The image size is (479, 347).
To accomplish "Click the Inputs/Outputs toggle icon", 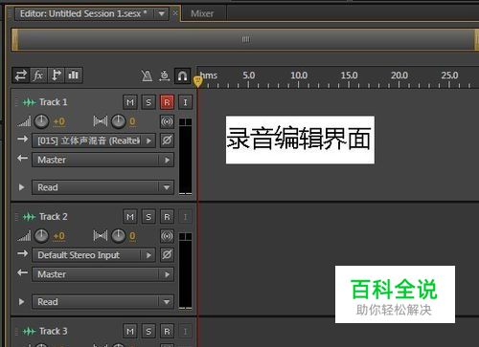I will click(21, 76).
